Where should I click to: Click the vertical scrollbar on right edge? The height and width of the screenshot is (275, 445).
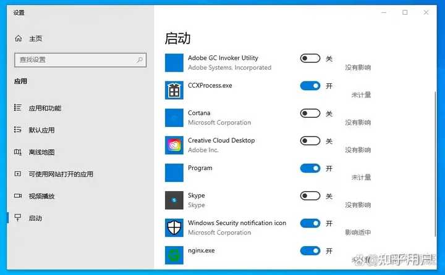[435, 164]
